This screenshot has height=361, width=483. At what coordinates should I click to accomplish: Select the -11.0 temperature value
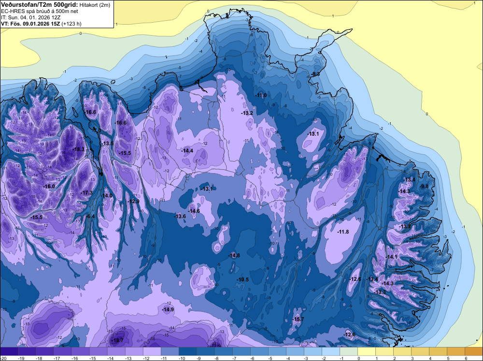coord(261,96)
